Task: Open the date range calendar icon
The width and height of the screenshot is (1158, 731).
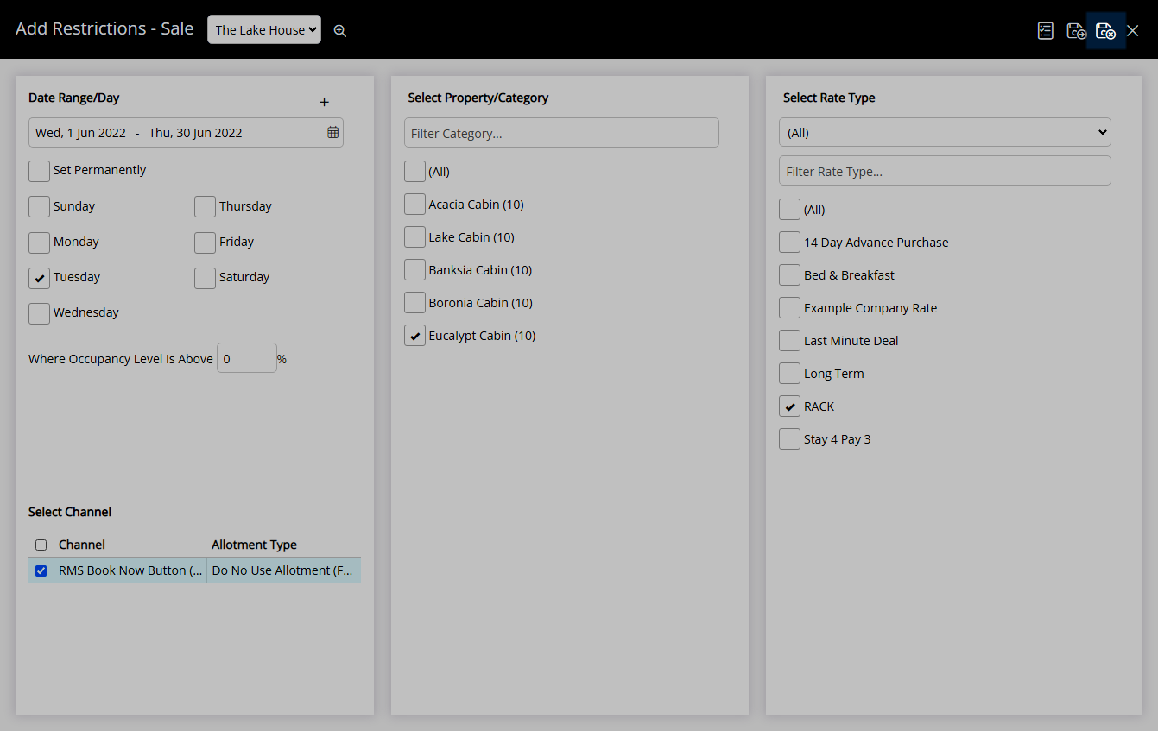Action: [x=332, y=132]
